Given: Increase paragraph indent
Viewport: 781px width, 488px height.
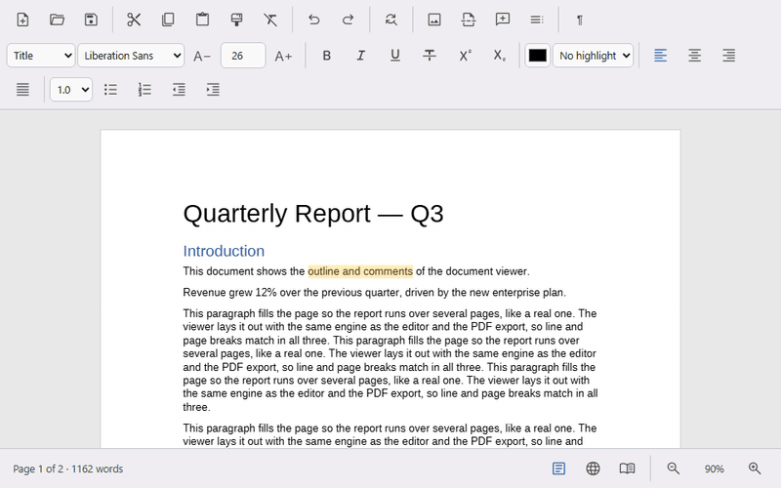Looking at the screenshot, I should tap(213, 90).
